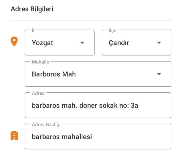Click the İl field label

click(33, 31)
